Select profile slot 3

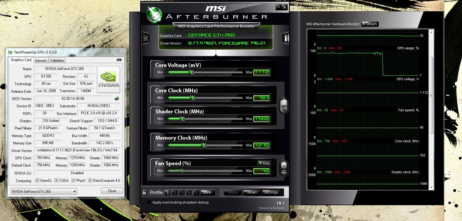tap(182, 192)
